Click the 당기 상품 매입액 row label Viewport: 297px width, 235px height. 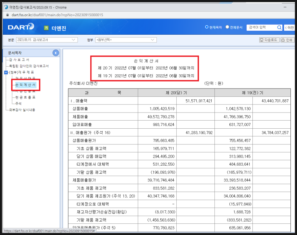coord(91,156)
